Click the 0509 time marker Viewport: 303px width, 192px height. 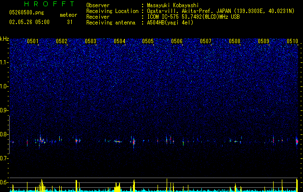tap(263, 41)
